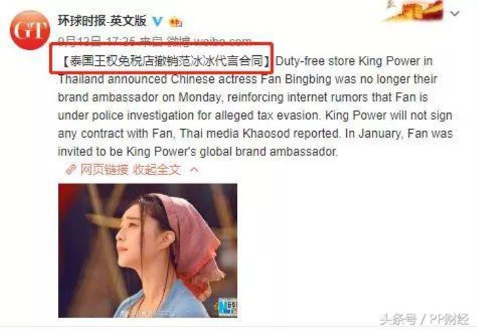
Task: Click the 9月12日 17:35 timestamp
Action: pyautogui.click(x=97, y=40)
